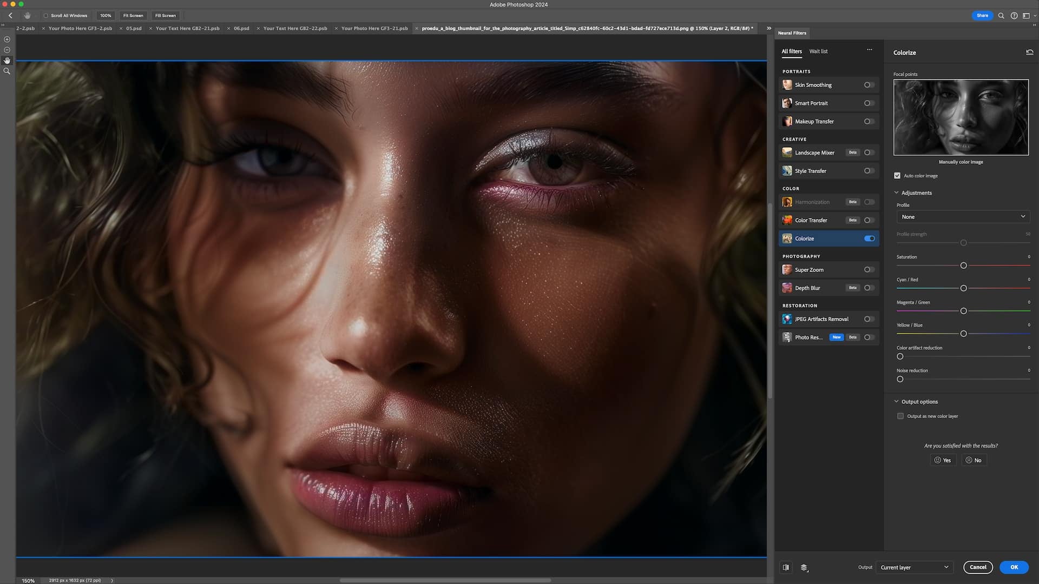Open the Output Current layer dropdown
Image resolution: width=1039 pixels, height=584 pixels.
point(915,567)
